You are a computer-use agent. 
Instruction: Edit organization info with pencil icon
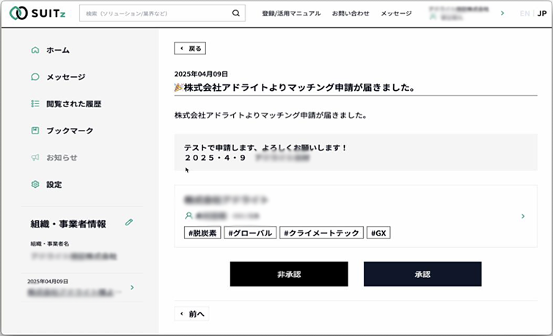[x=129, y=222]
